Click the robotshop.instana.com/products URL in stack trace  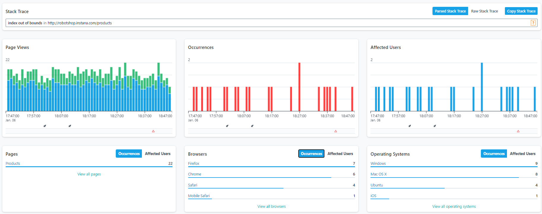(80, 23)
